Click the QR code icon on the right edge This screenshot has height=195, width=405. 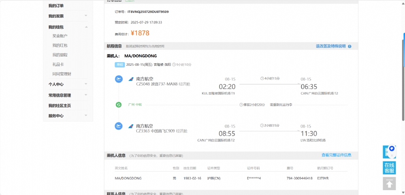coord(386,152)
